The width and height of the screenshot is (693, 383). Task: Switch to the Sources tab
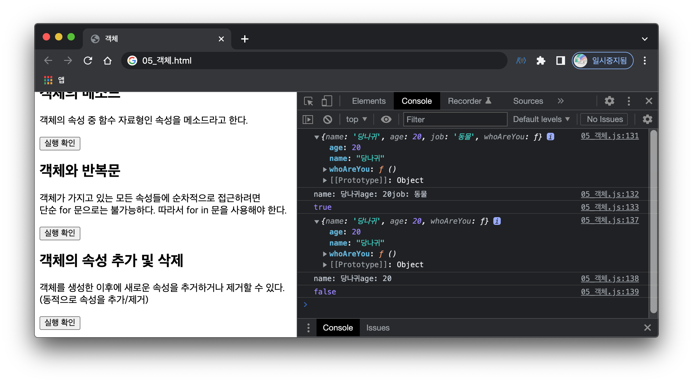(528, 101)
